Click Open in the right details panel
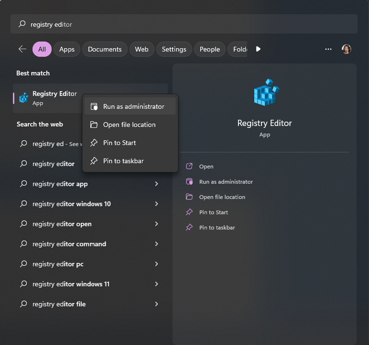 point(206,167)
